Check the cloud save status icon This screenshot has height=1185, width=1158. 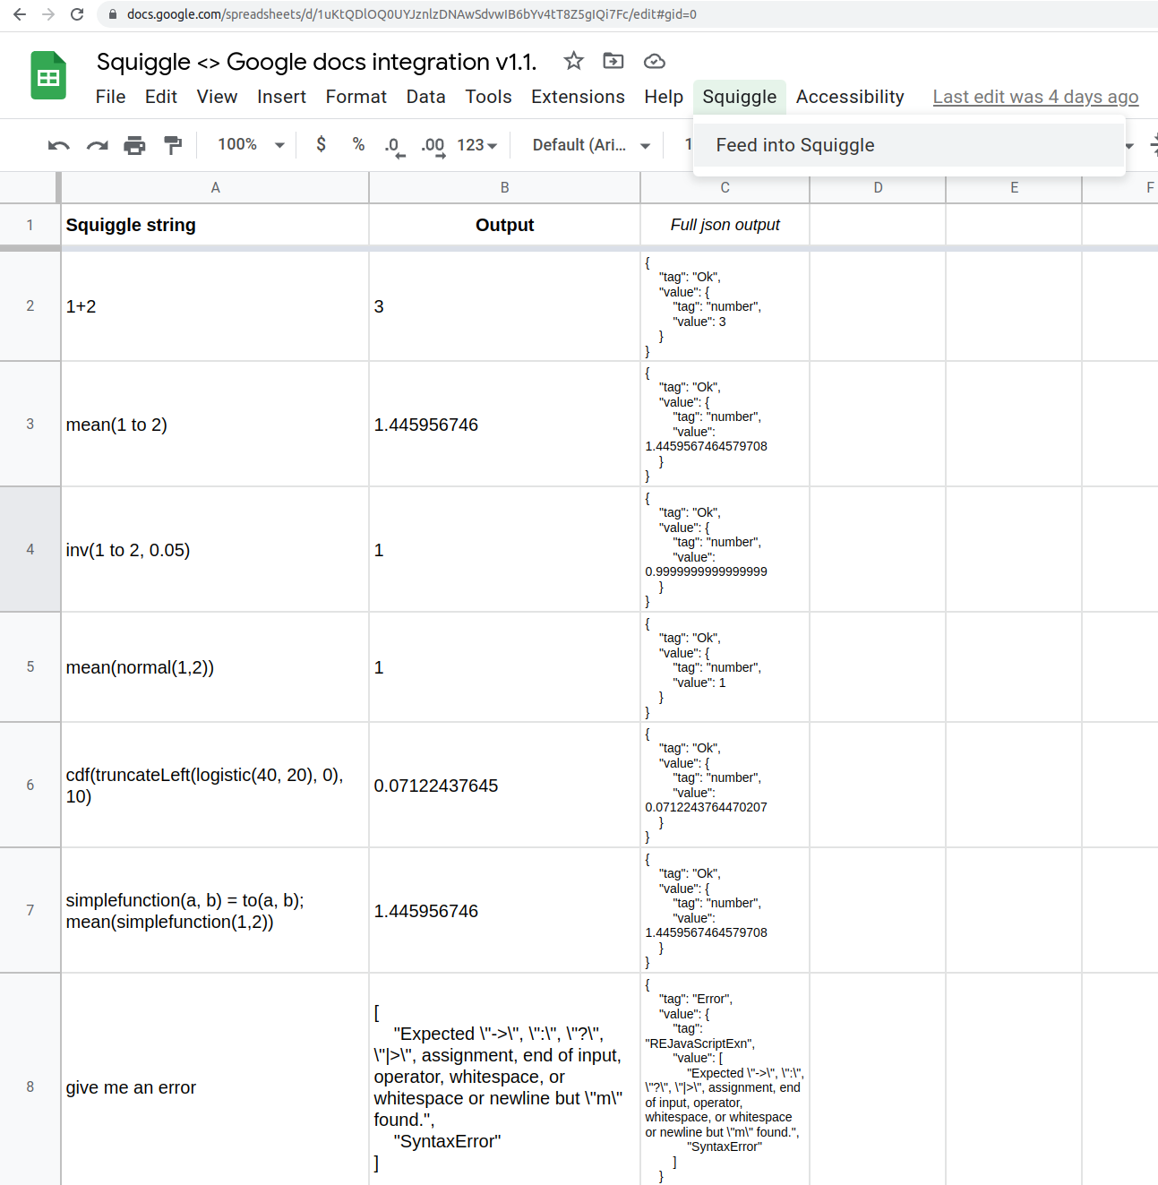pyautogui.click(x=655, y=61)
